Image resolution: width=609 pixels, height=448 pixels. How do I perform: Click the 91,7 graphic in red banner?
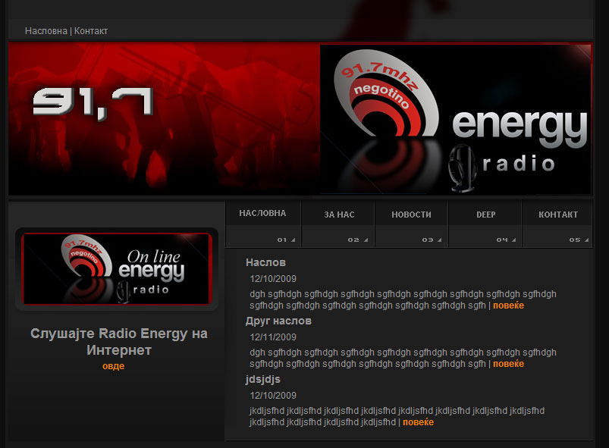tap(93, 104)
